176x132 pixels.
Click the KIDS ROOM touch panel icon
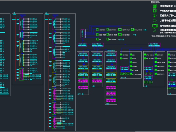(x=98, y=29)
